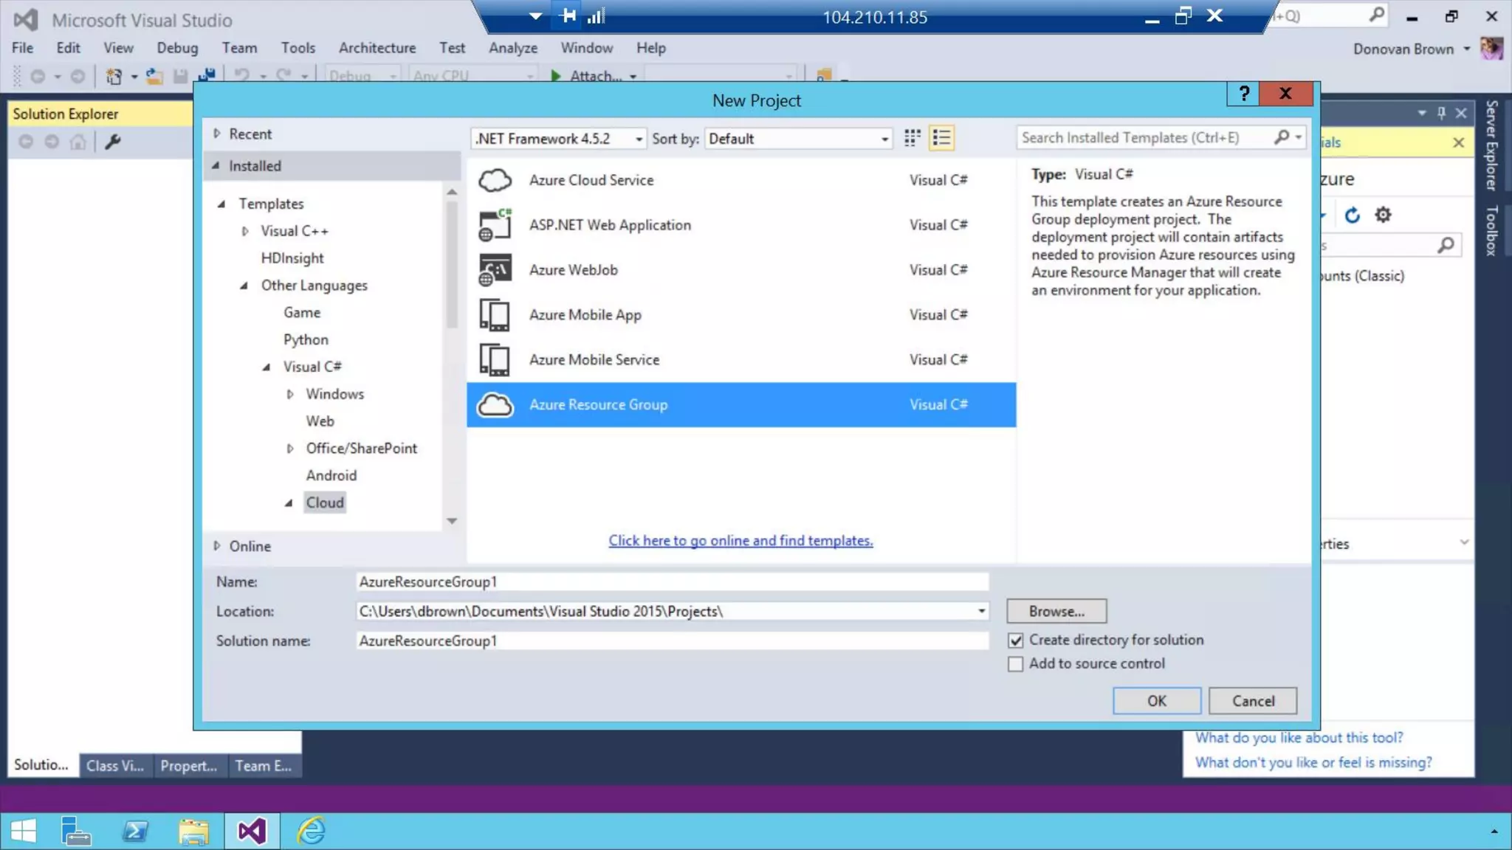
Task: Switch to small icons view in template list
Action: coord(913,138)
